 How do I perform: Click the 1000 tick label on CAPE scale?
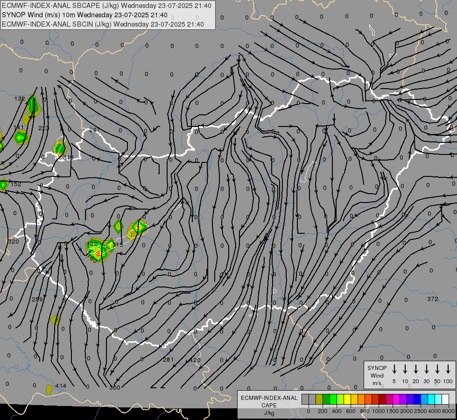pyautogui.click(x=378, y=411)
